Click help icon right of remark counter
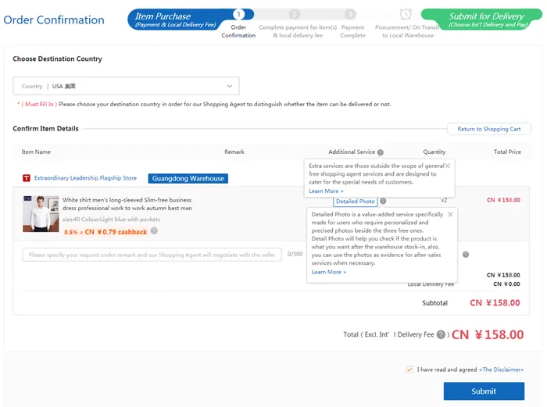547x407 pixels. click(466, 255)
